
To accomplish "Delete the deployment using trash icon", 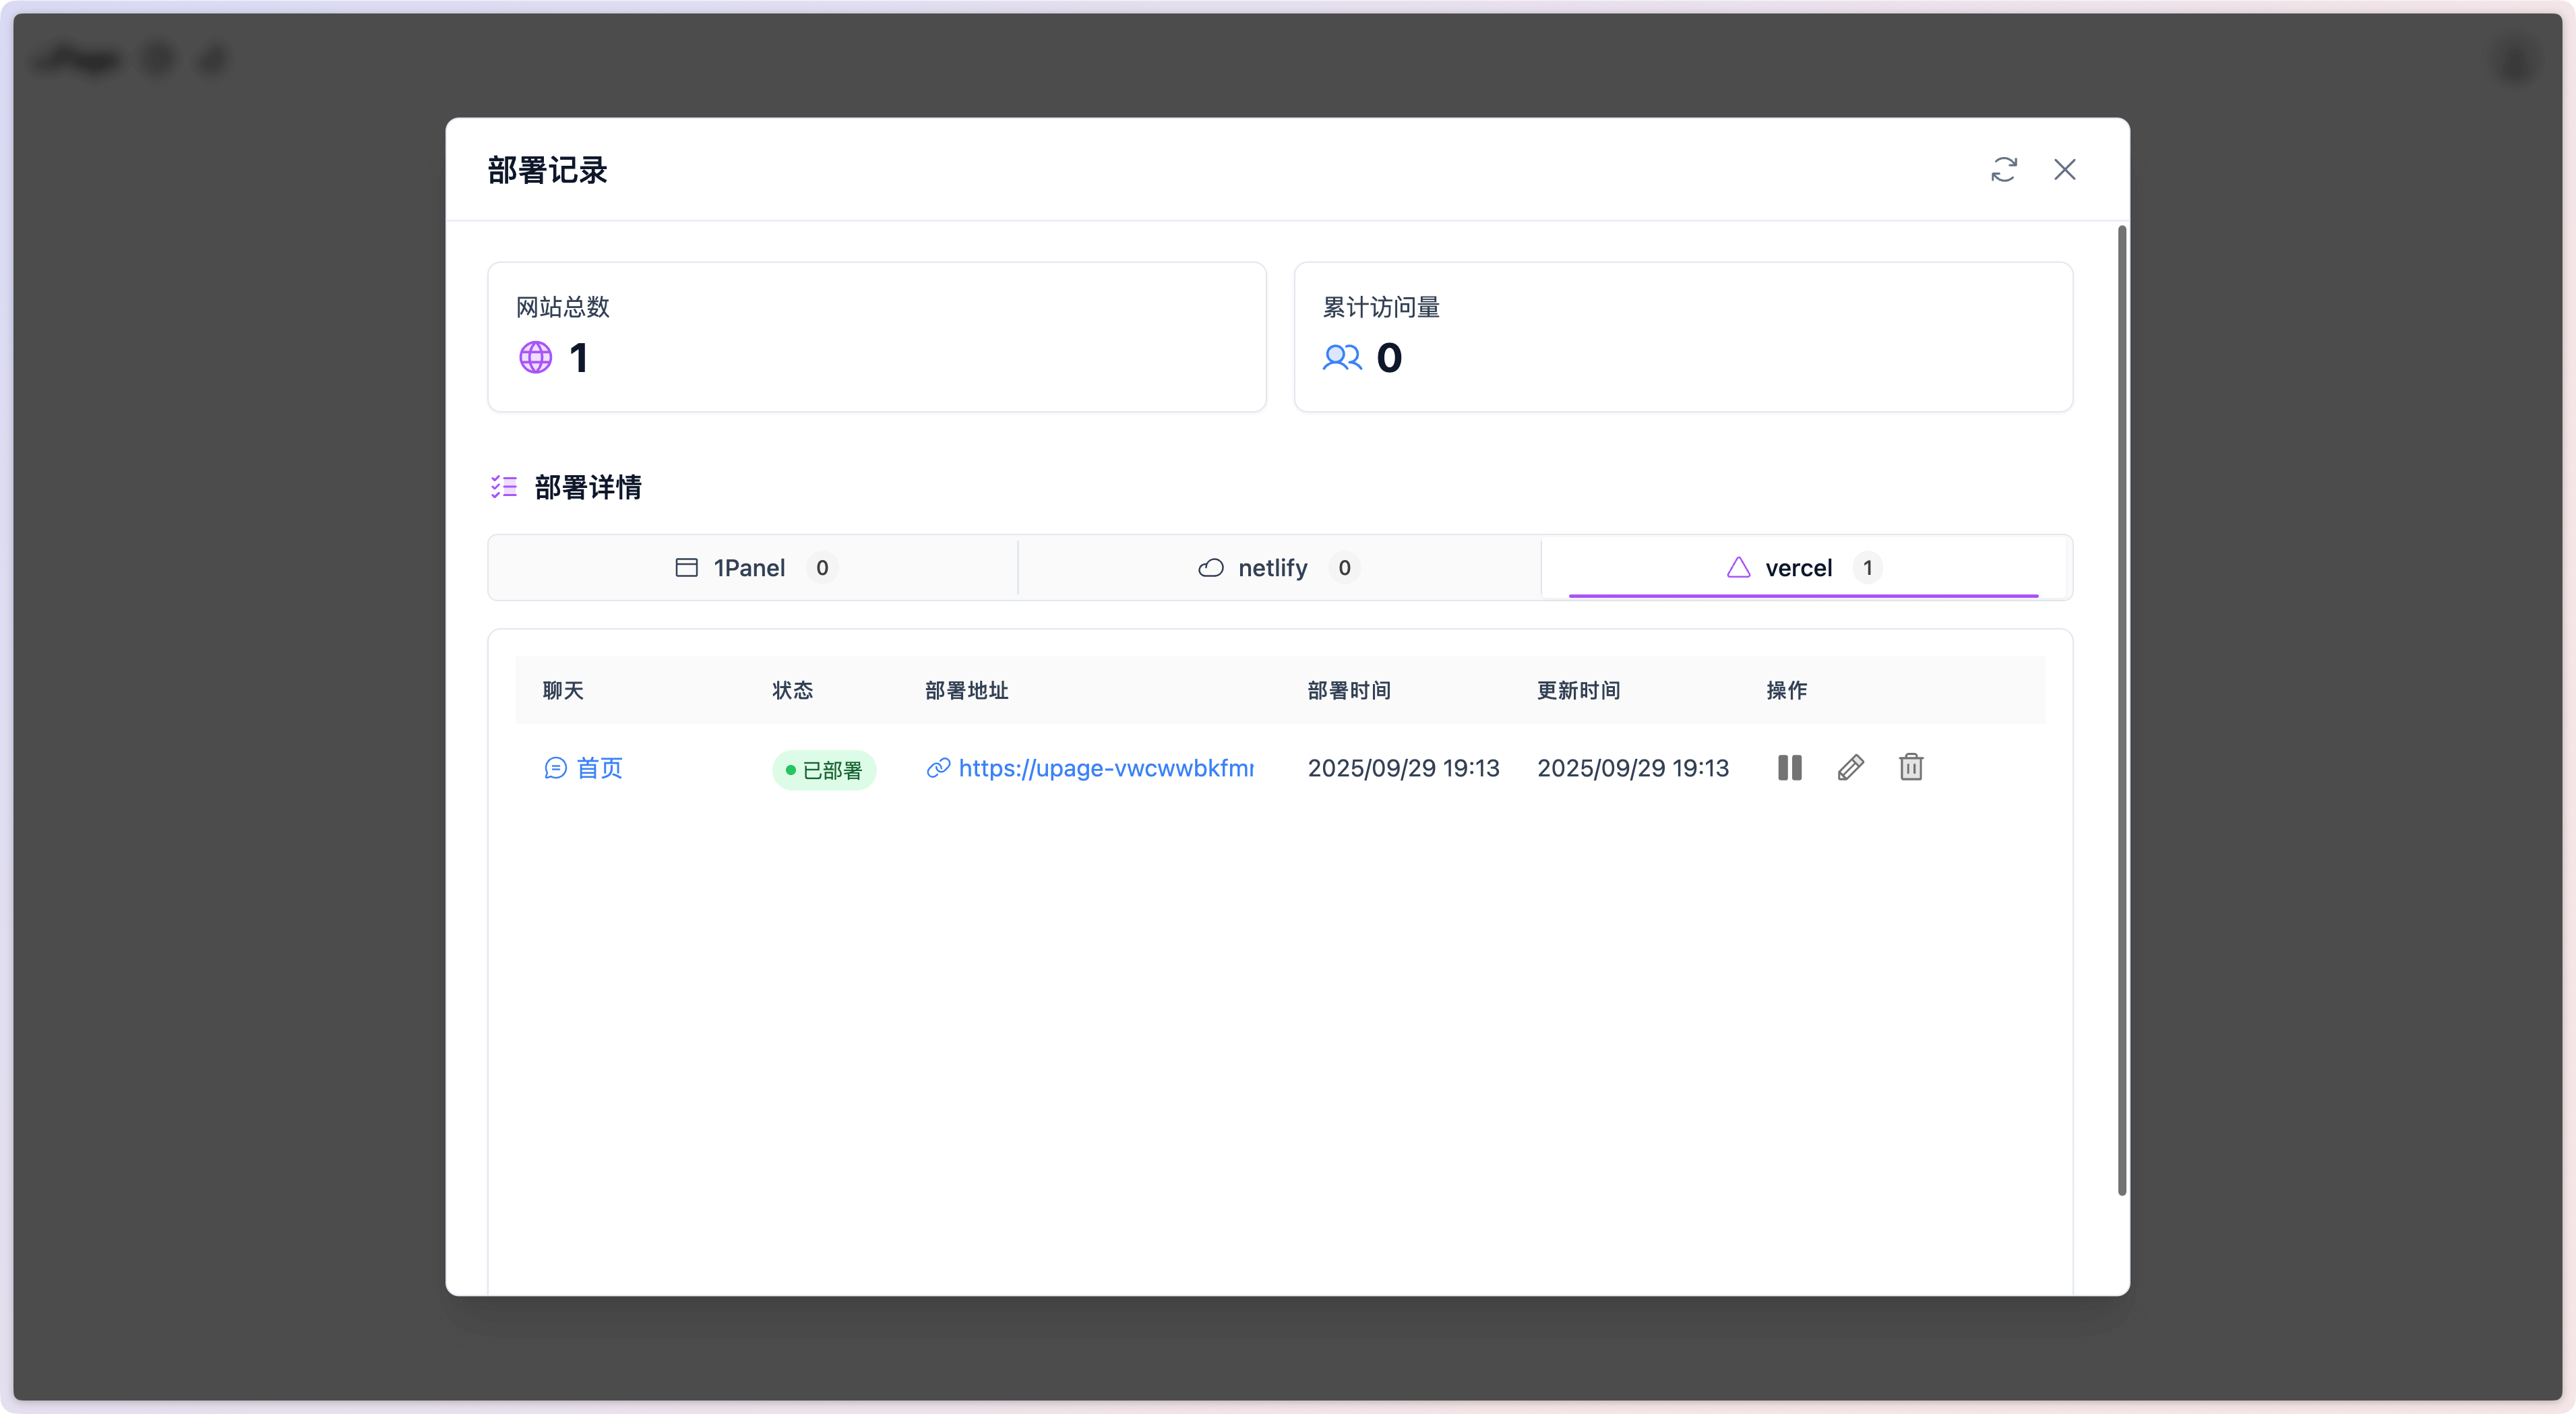I will coord(1910,767).
